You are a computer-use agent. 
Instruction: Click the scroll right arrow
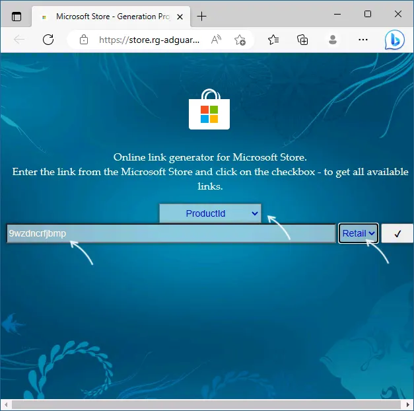coord(407,404)
